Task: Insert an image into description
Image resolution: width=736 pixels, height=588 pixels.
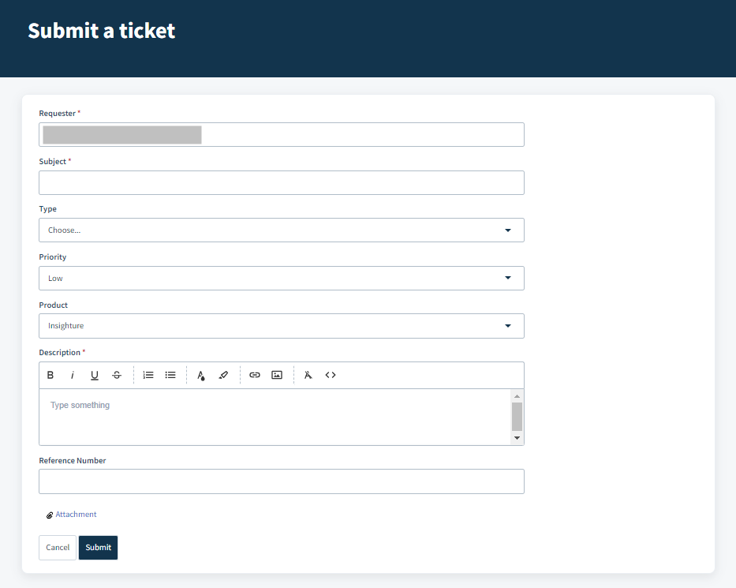Action: [277, 375]
